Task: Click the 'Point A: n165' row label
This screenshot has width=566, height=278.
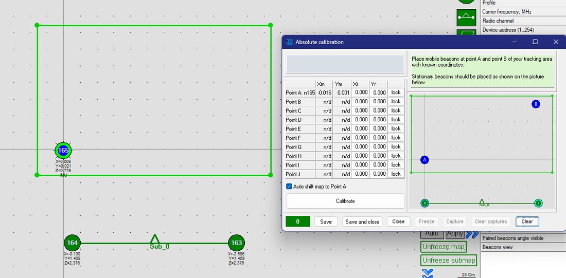Action: [300, 92]
